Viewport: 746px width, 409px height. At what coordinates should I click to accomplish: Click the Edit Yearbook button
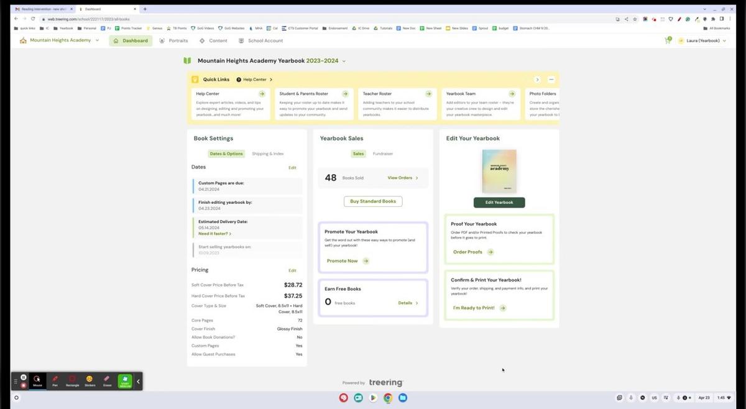(x=499, y=203)
